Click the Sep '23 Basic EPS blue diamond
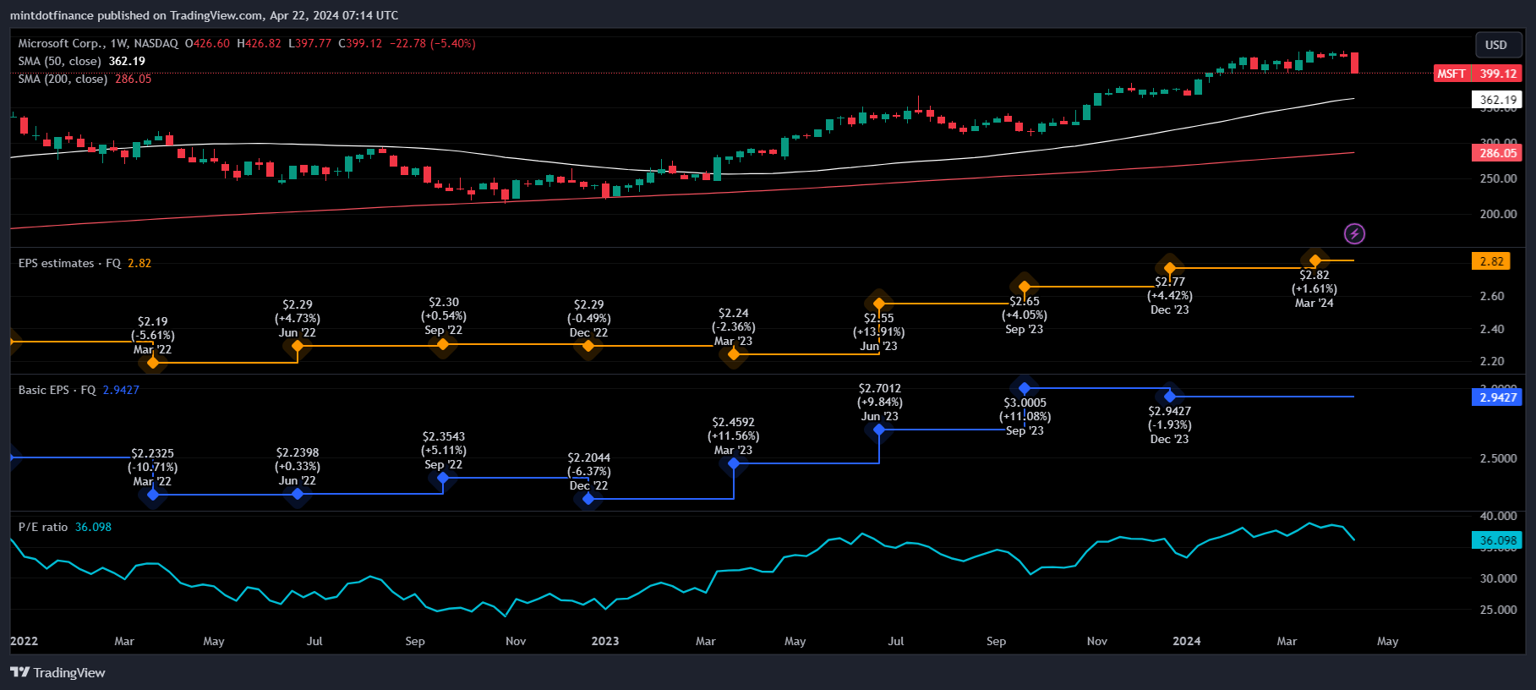The height and width of the screenshot is (690, 1536). [x=1025, y=388]
